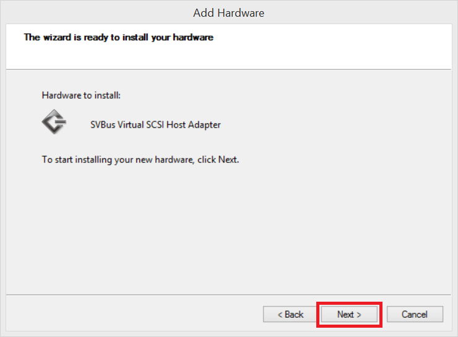Click the words 'Host Adapter' in device name

point(193,125)
